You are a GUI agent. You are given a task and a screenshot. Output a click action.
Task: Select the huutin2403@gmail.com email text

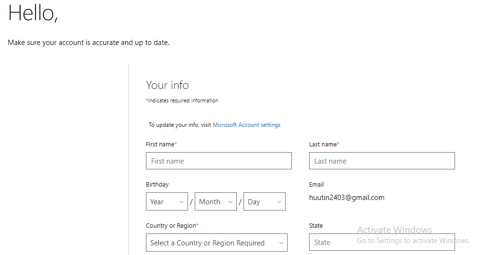click(x=346, y=198)
